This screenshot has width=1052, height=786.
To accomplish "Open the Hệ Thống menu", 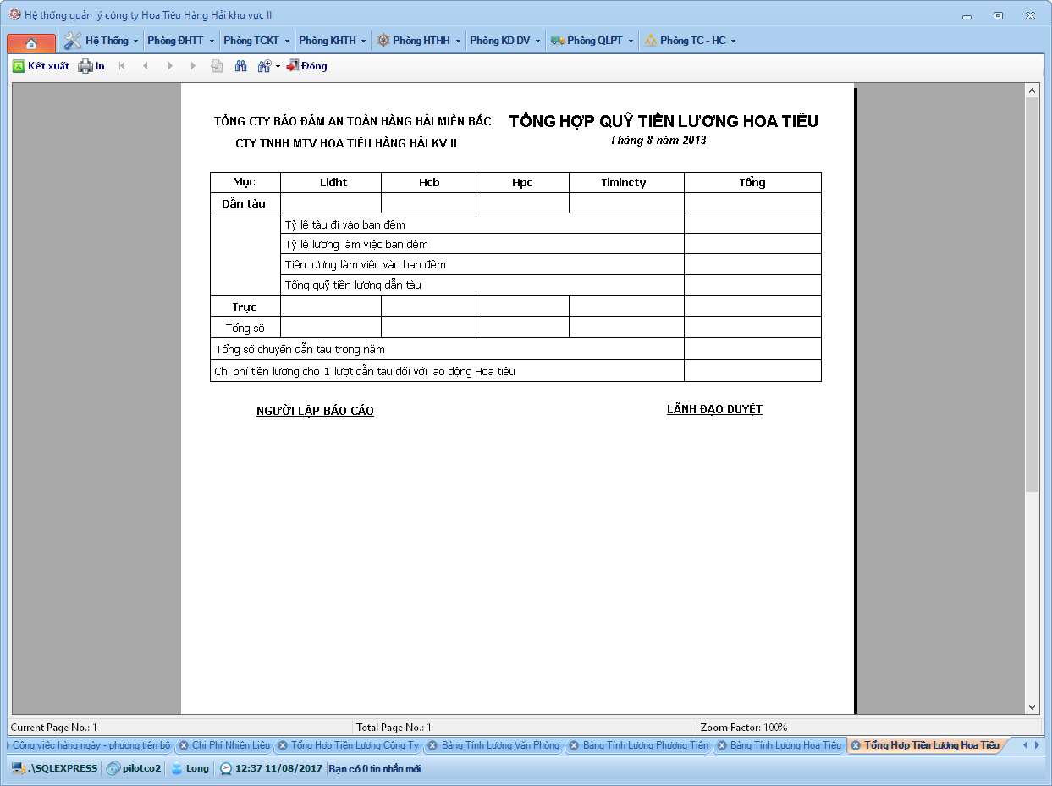I will click(x=101, y=41).
